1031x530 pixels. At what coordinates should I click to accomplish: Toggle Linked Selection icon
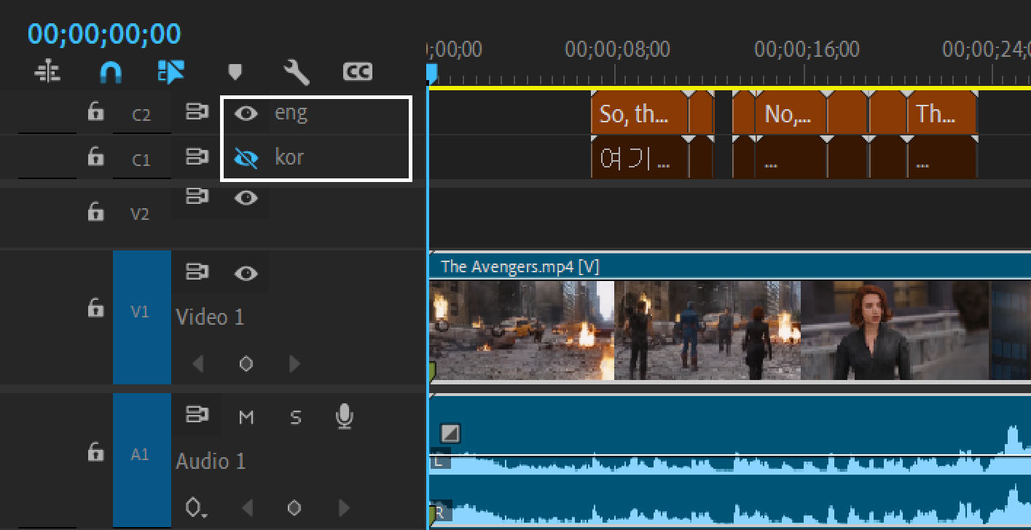click(171, 71)
